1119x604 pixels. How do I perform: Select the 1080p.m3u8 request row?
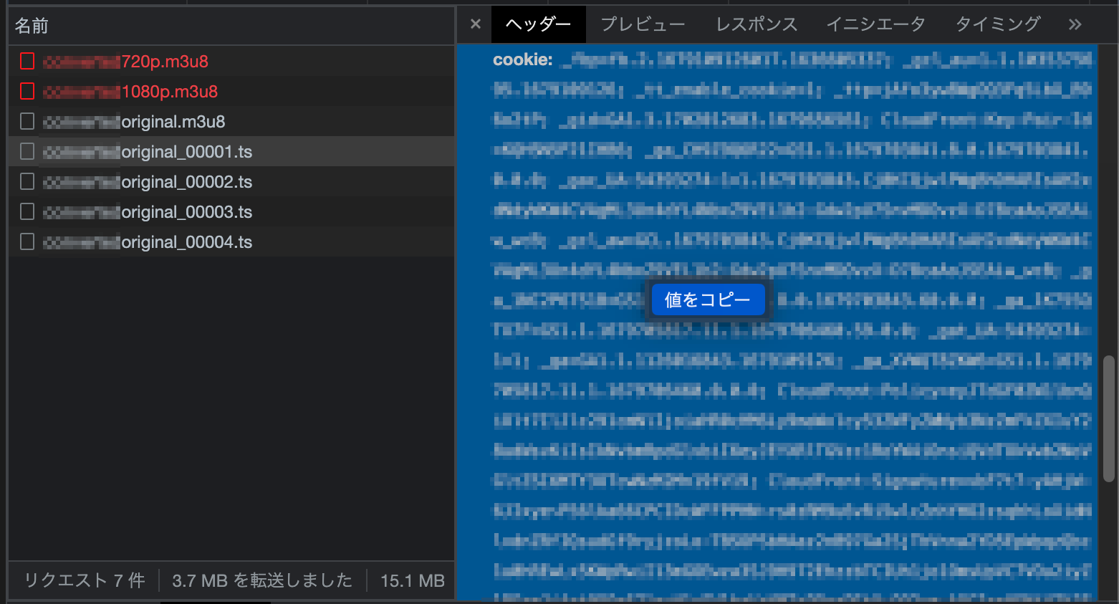click(231, 92)
